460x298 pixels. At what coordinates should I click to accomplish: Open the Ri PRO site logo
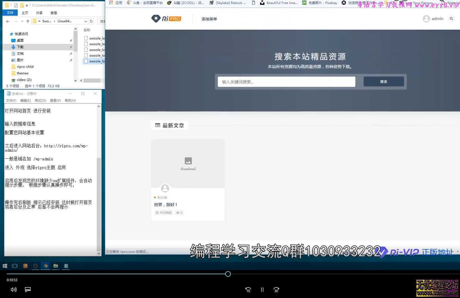166,18
